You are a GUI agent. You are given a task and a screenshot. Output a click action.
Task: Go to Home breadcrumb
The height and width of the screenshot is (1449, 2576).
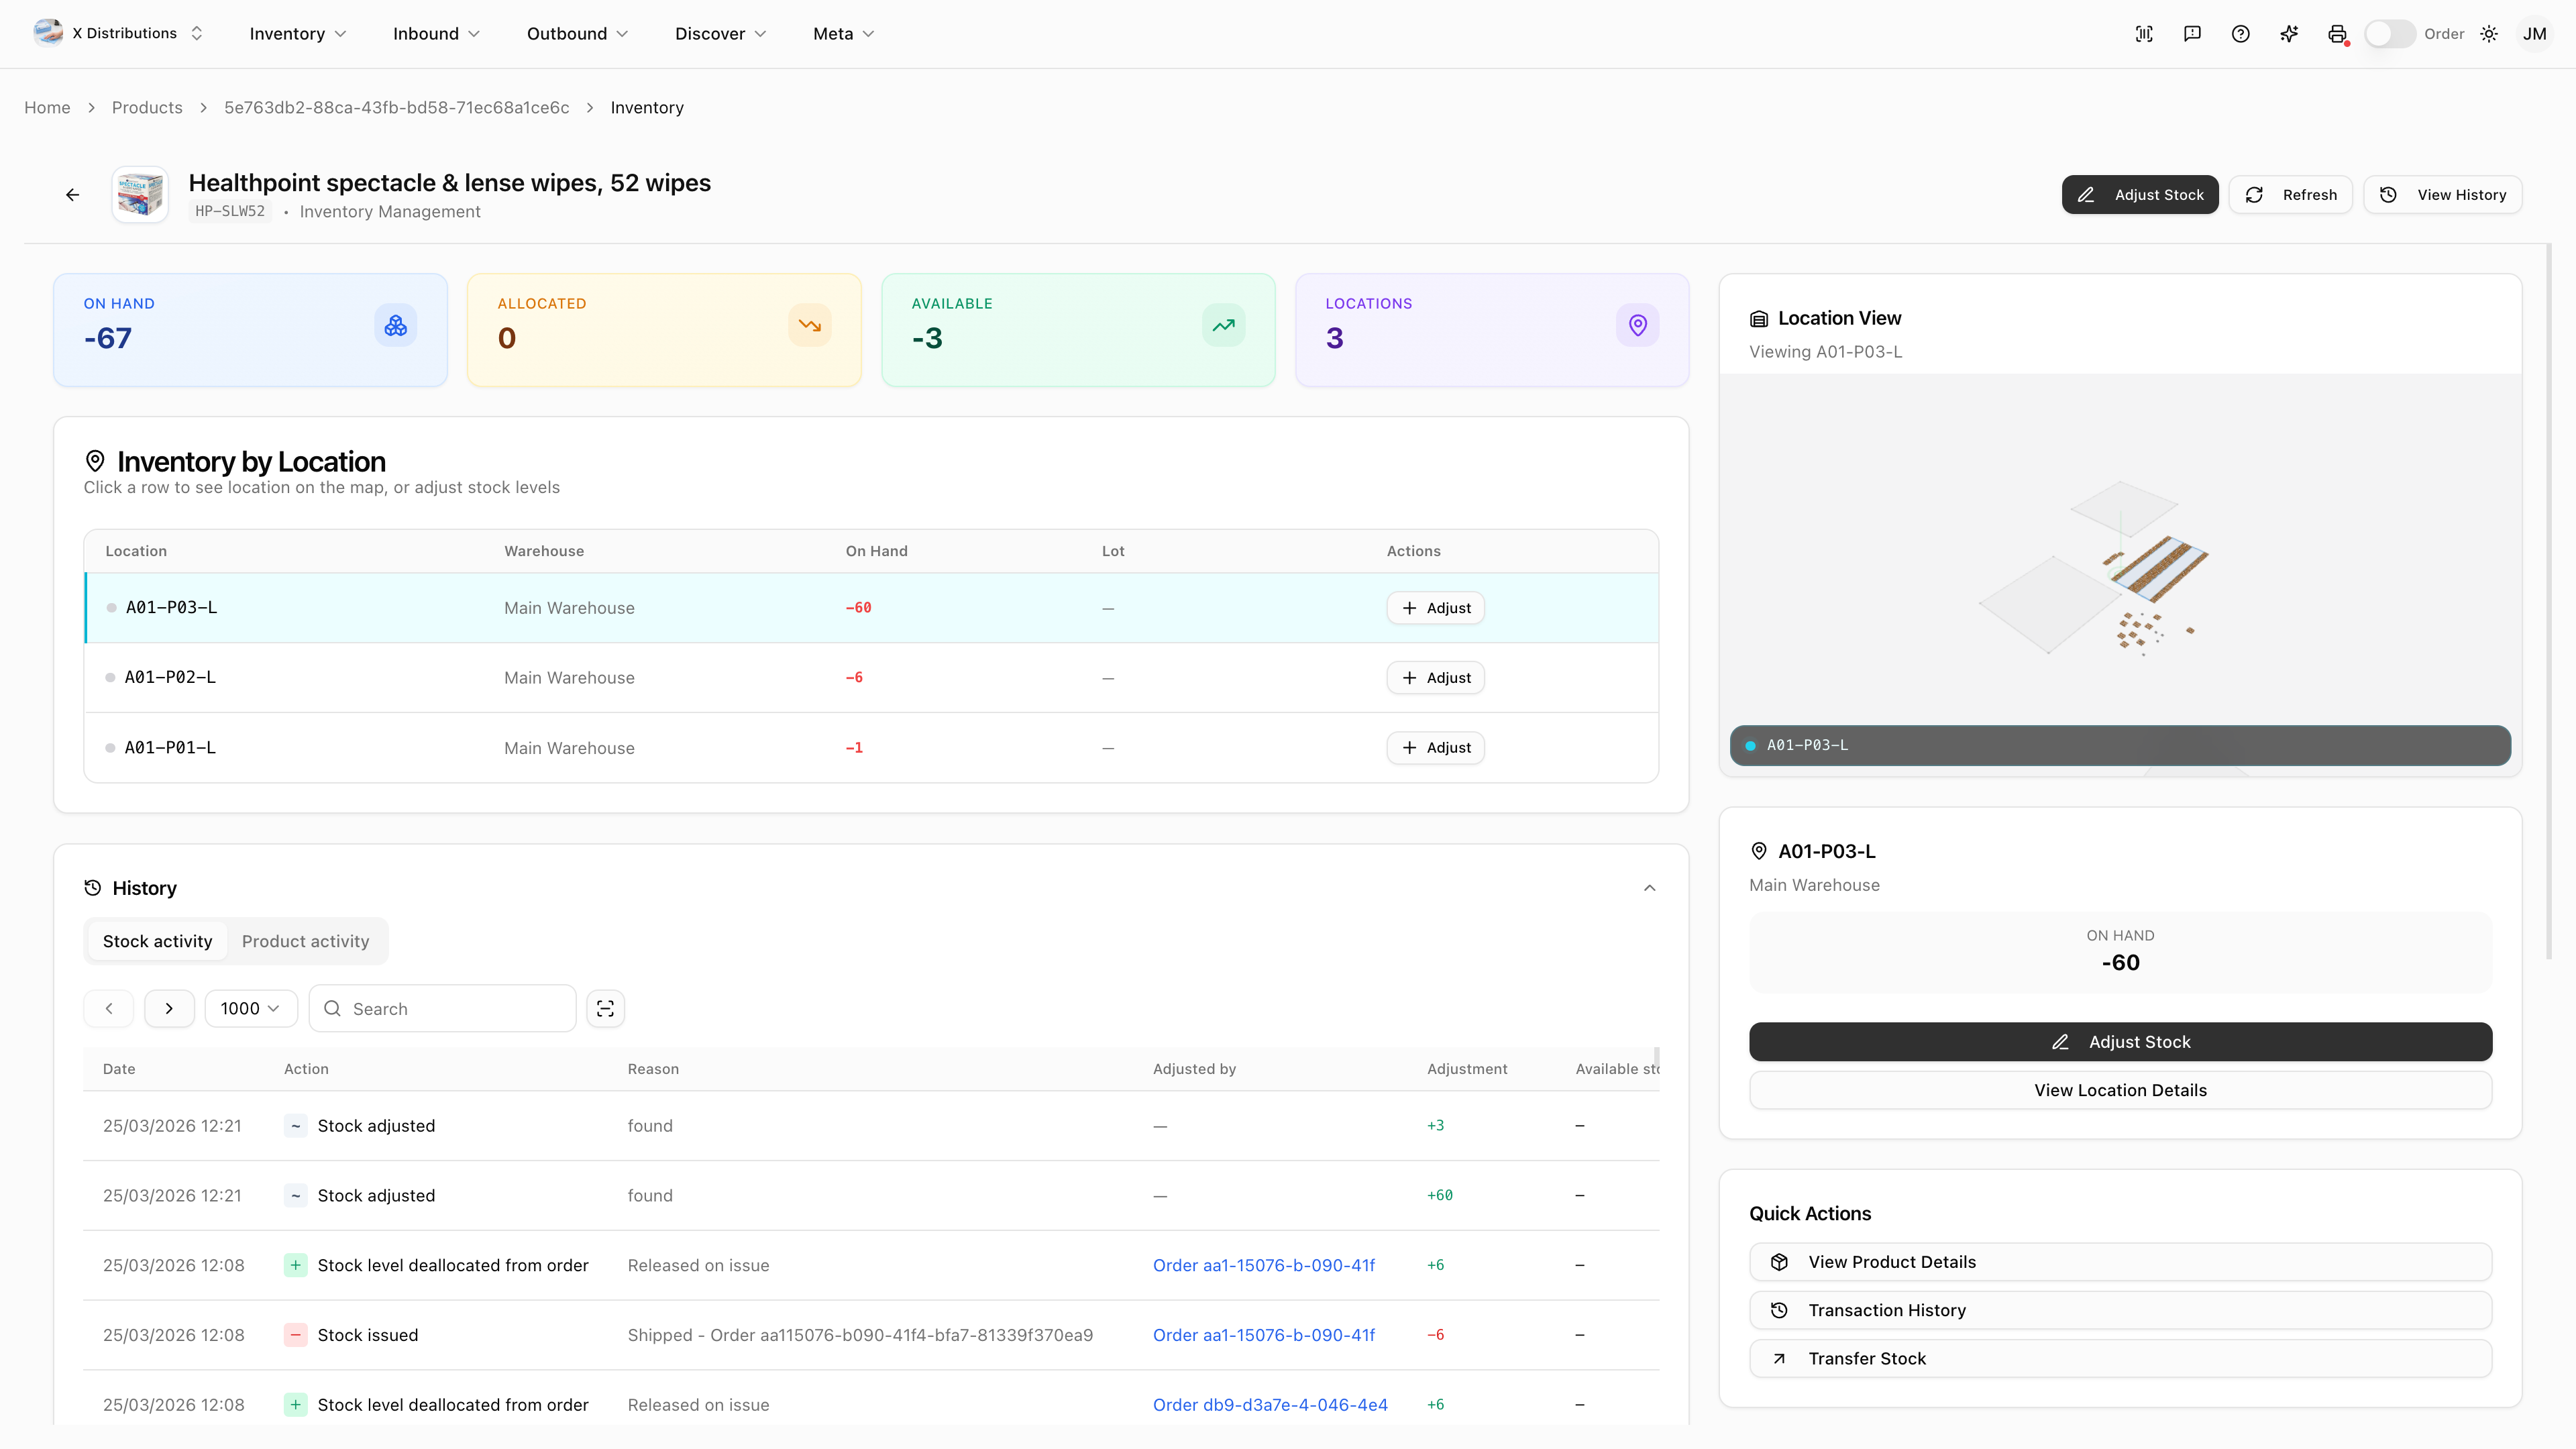tap(47, 107)
